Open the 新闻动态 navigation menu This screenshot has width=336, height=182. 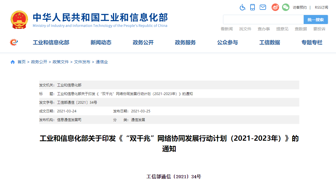[x=101, y=42]
